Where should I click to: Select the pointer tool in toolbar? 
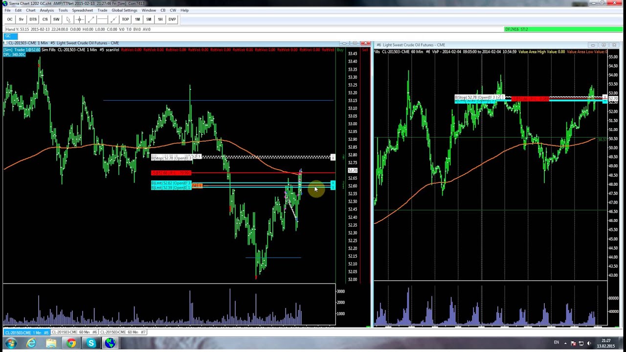[68, 20]
